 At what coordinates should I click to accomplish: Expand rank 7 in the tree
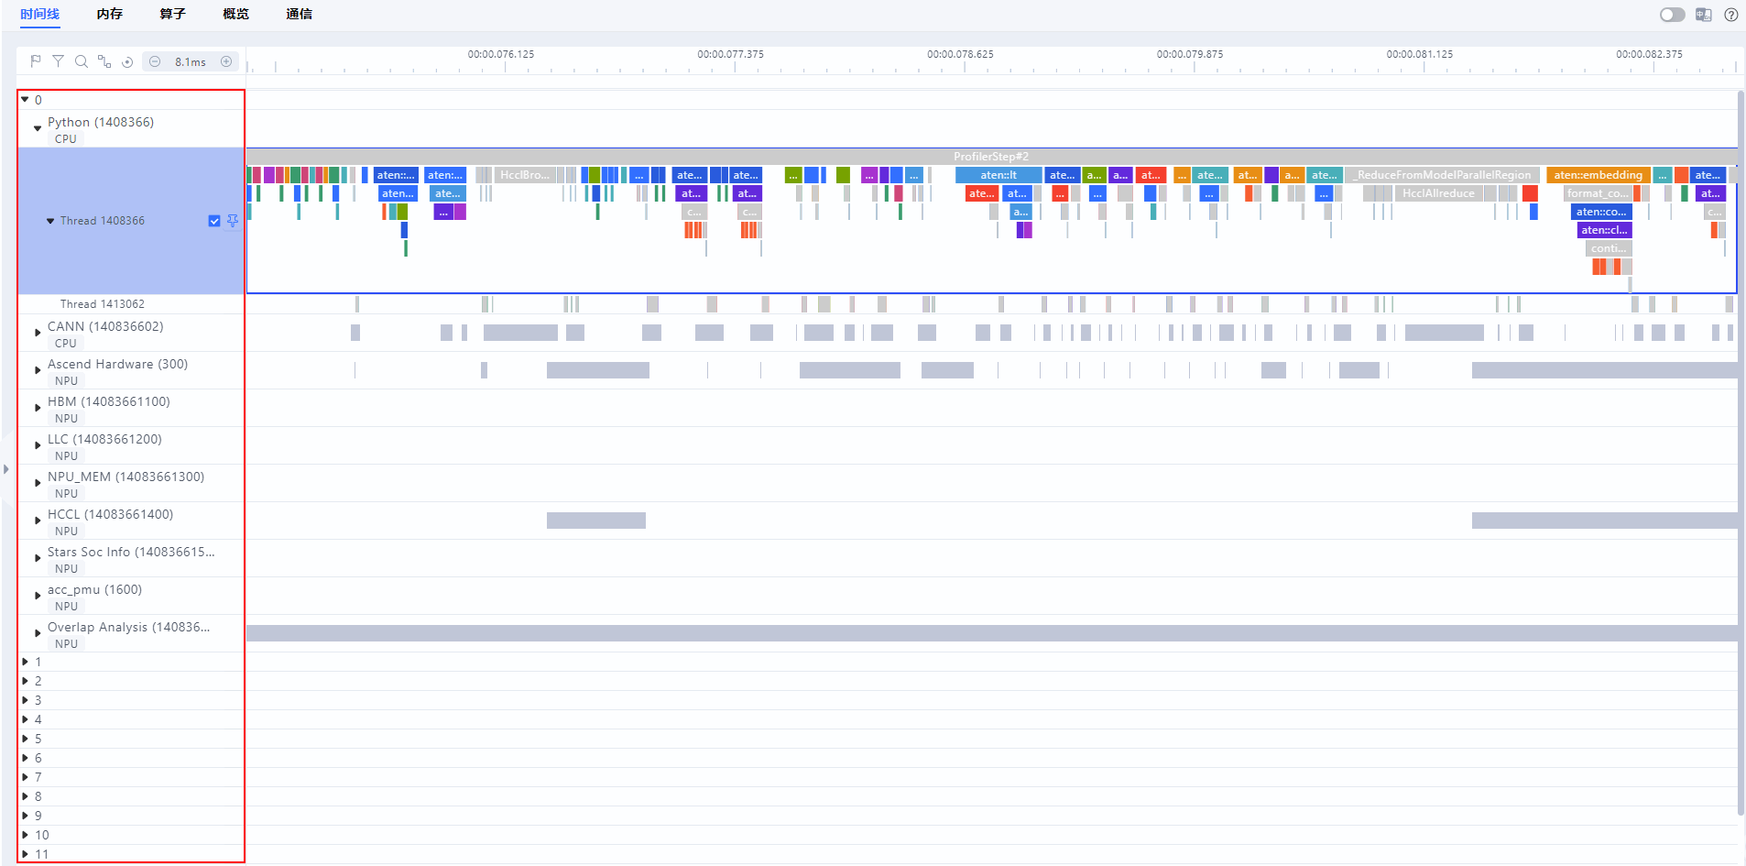tap(25, 777)
